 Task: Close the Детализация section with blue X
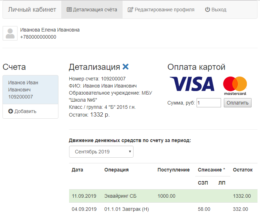pos(125,67)
